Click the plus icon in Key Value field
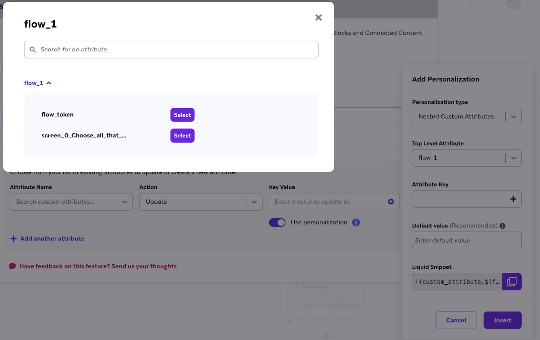This screenshot has width=540, height=340. (391, 202)
